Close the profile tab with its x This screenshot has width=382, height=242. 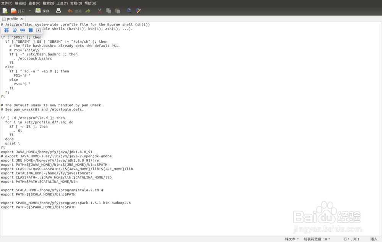pos(21,19)
